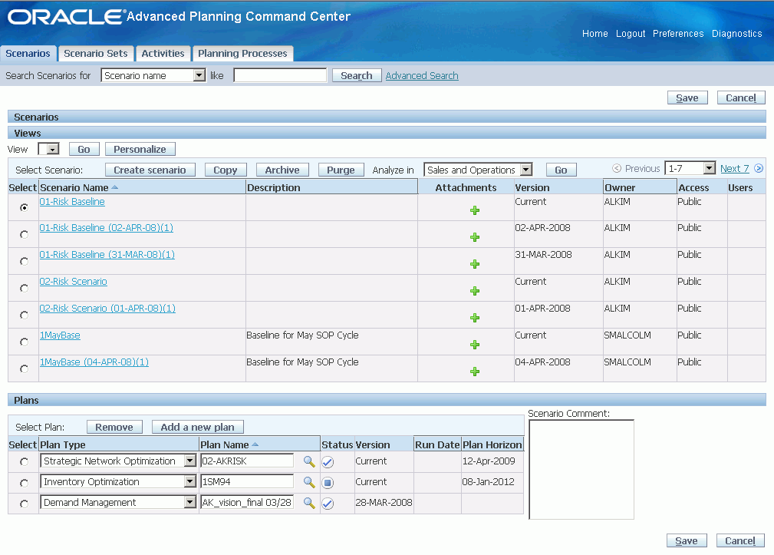The image size is (774, 555).
Task: Open plan search for 1SM94 plan name
Action: 309,482
